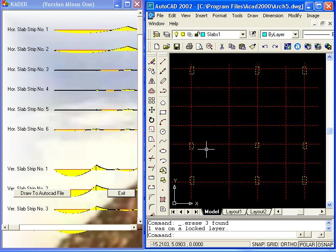Select the Line drawing tool
Screen dimensions: 336x252
[163, 62]
